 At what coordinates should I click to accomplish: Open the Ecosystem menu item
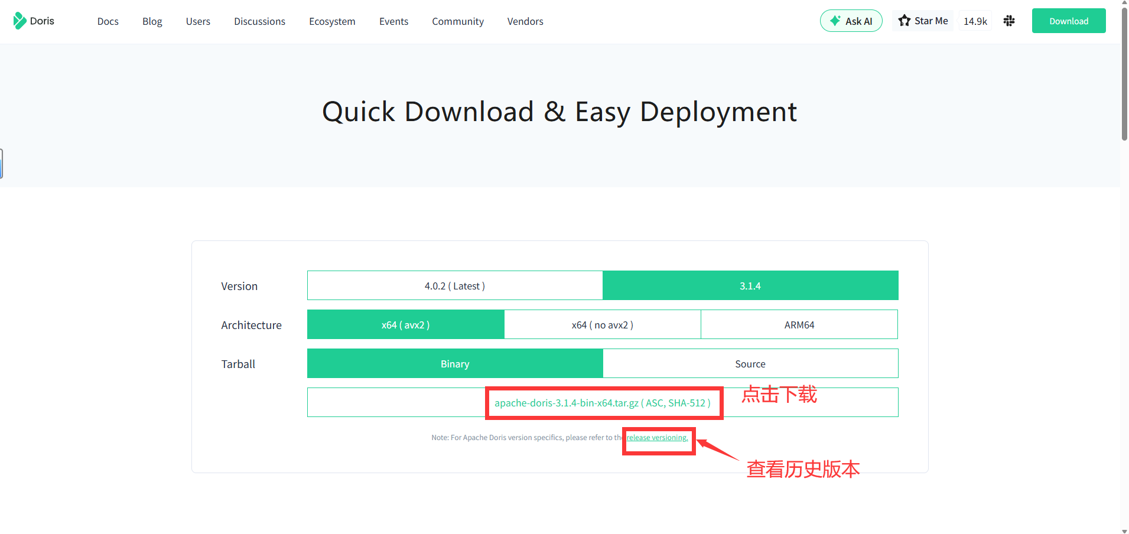pyautogui.click(x=332, y=21)
